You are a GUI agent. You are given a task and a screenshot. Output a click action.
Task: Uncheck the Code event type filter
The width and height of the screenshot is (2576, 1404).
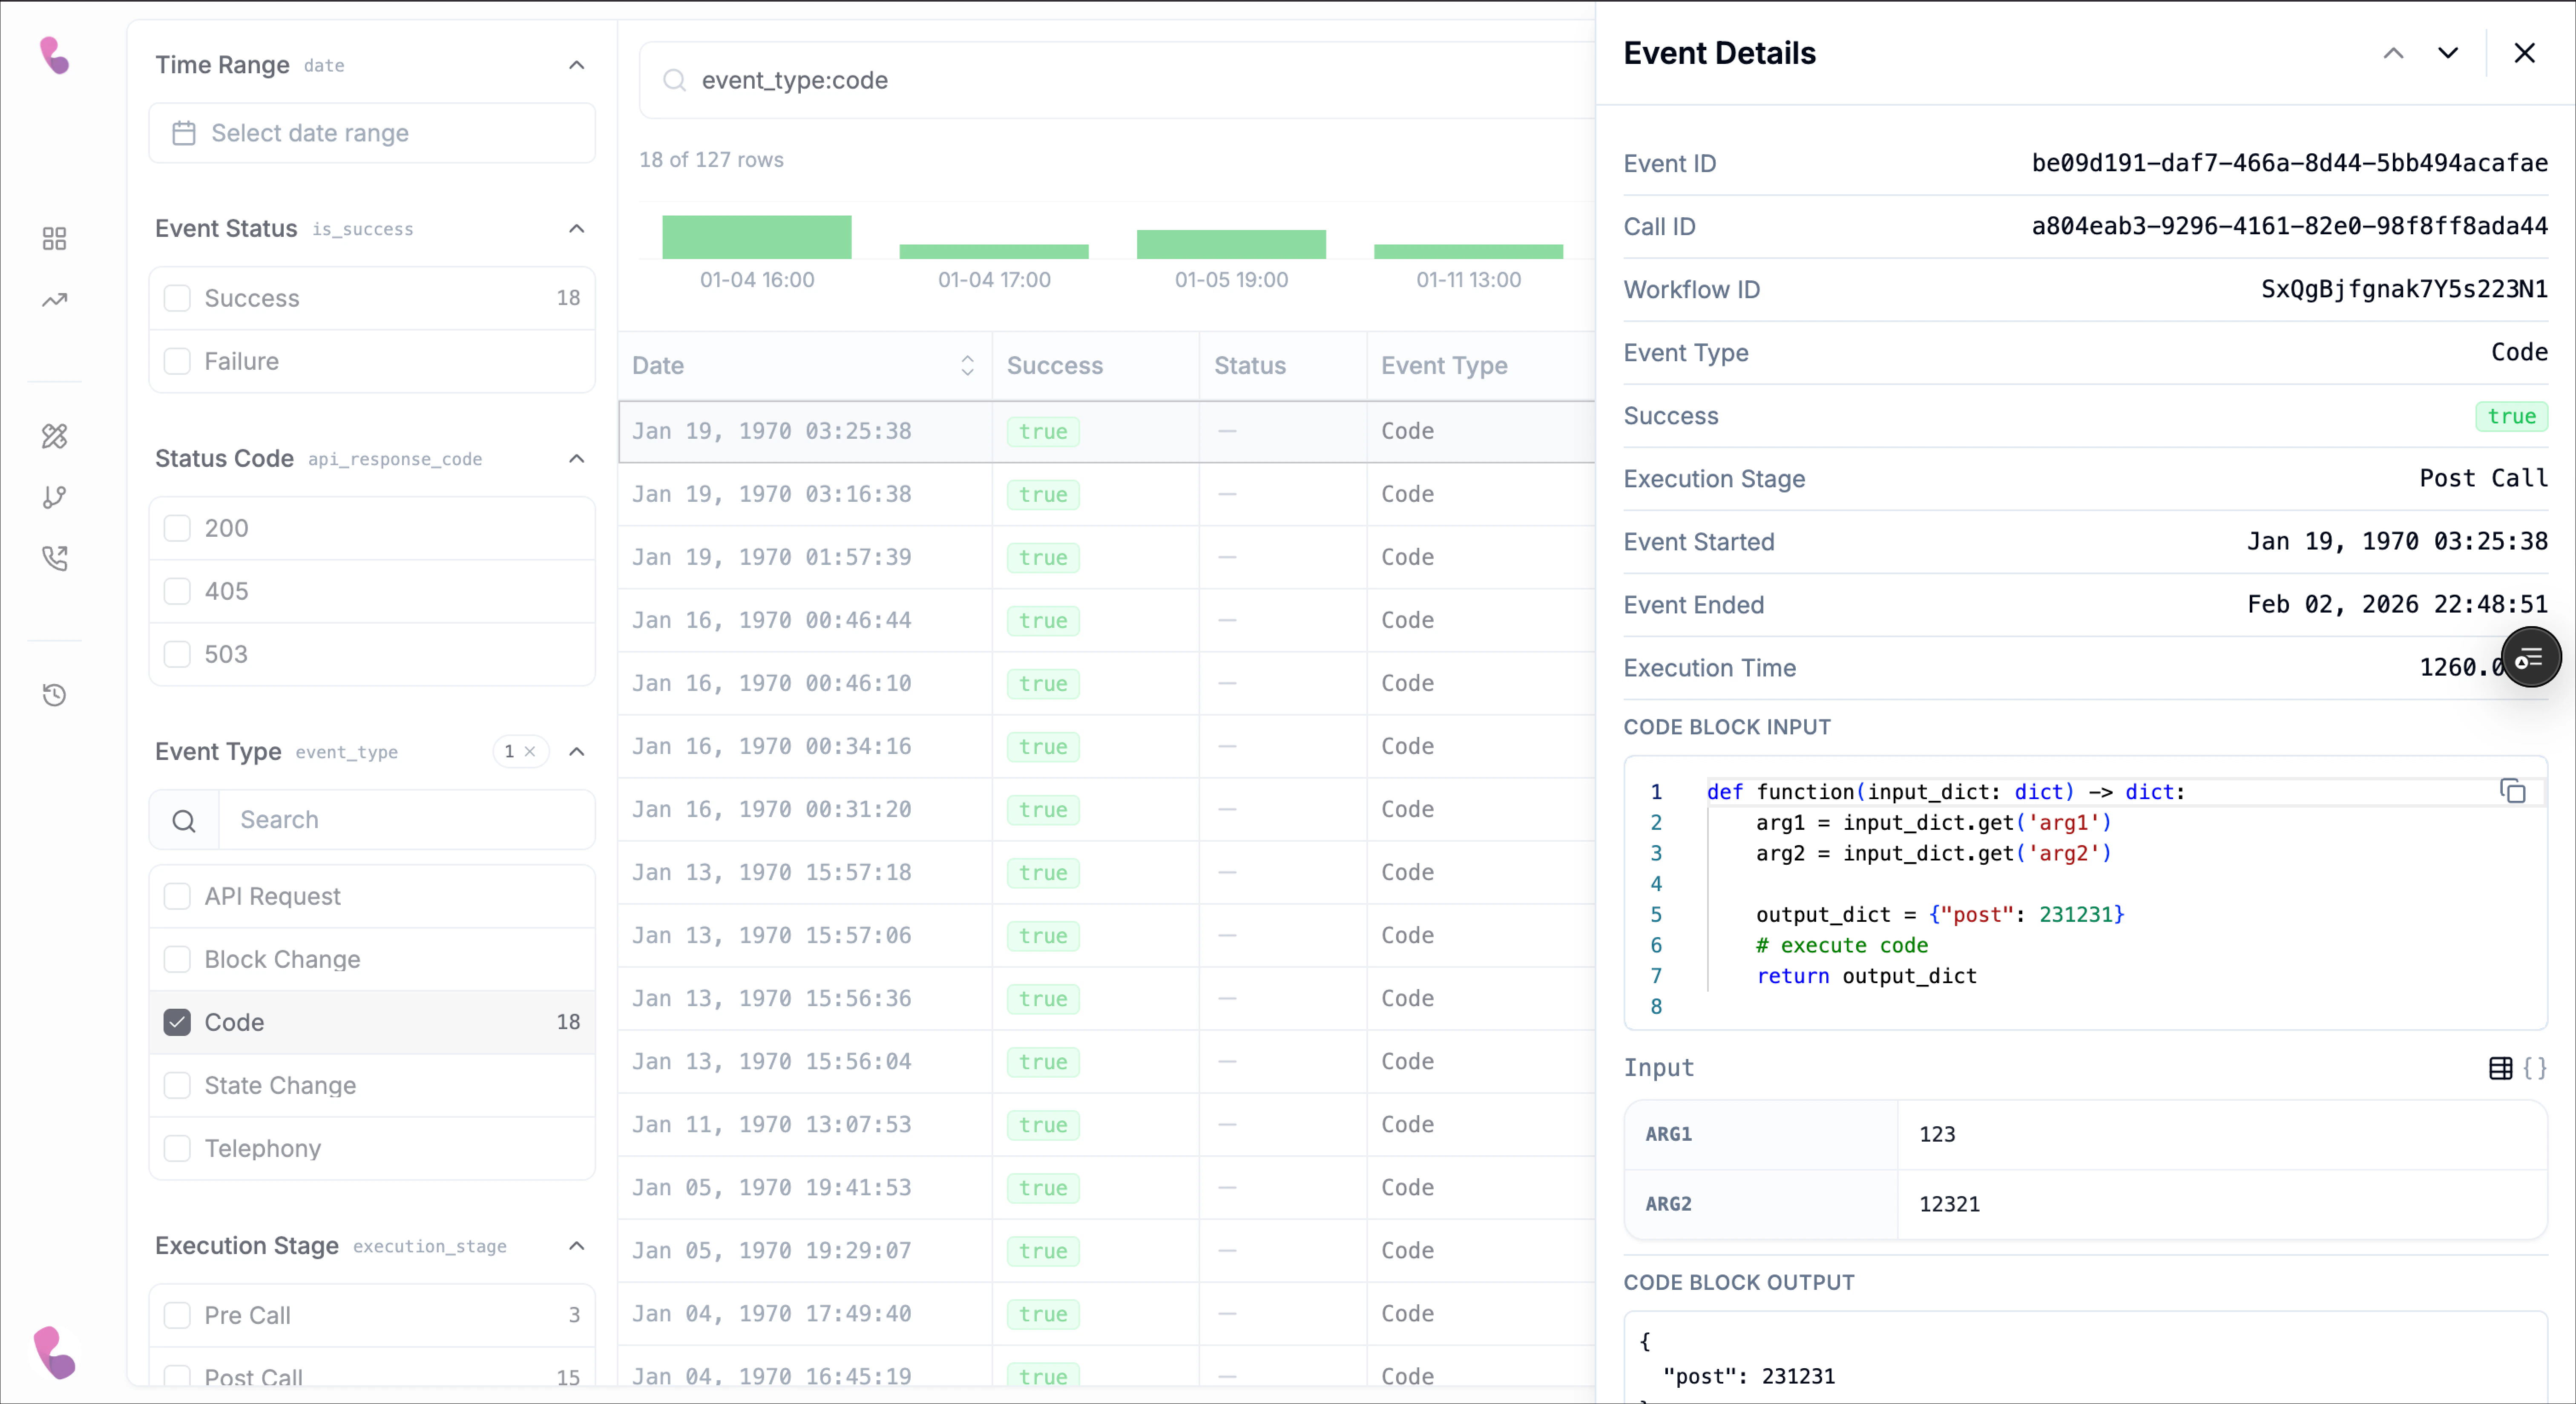178,1022
